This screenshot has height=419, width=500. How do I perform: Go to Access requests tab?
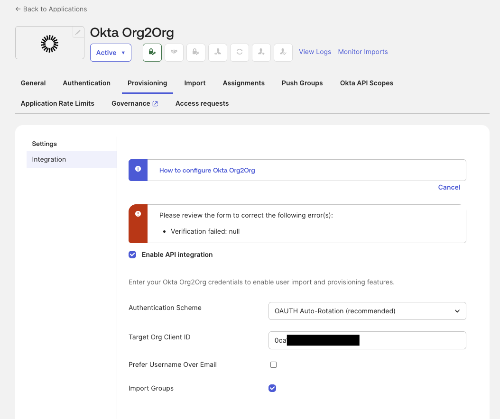tap(202, 103)
